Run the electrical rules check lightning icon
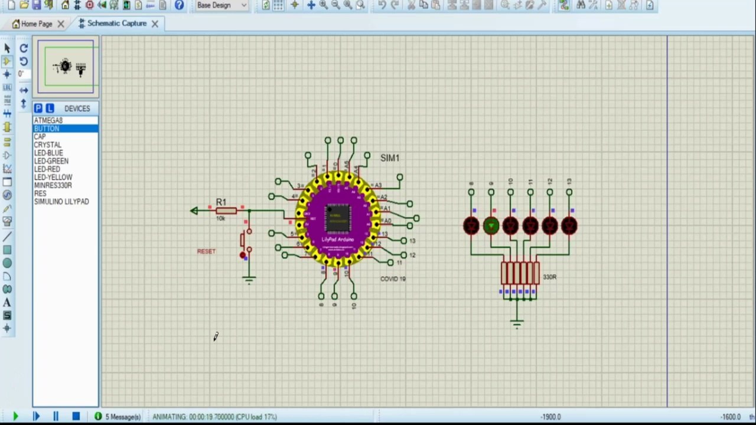This screenshot has width=756, height=425. tap(650, 5)
